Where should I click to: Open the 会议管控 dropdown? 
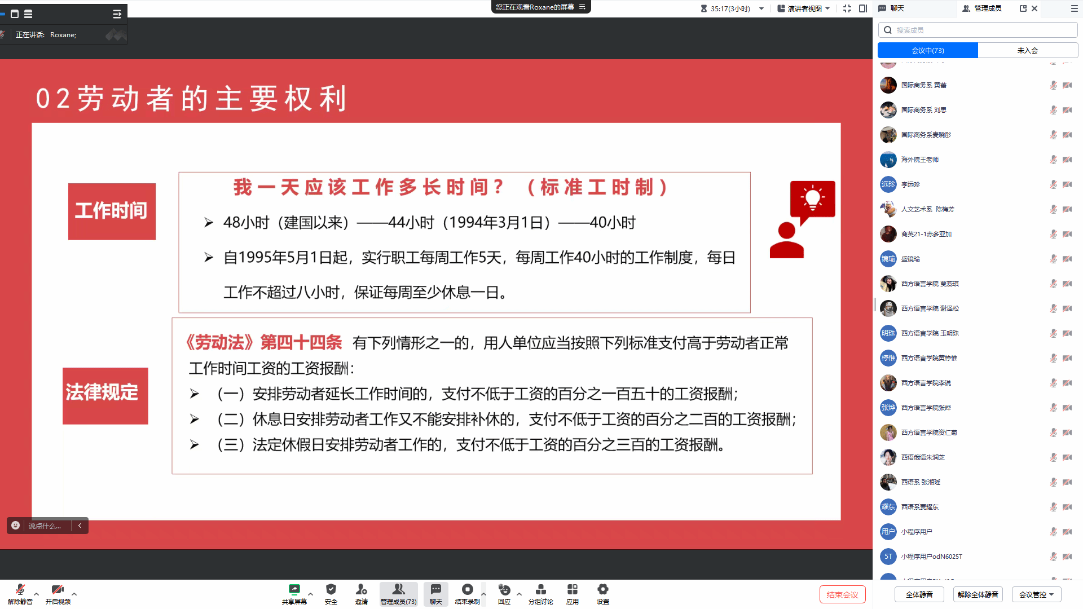pyautogui.click(x=1036, y=594)
